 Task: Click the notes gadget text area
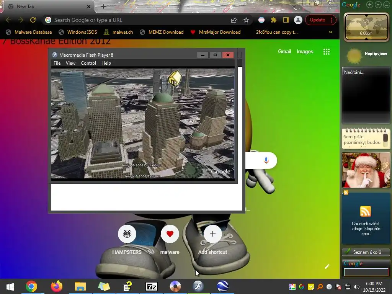(362, 140)
